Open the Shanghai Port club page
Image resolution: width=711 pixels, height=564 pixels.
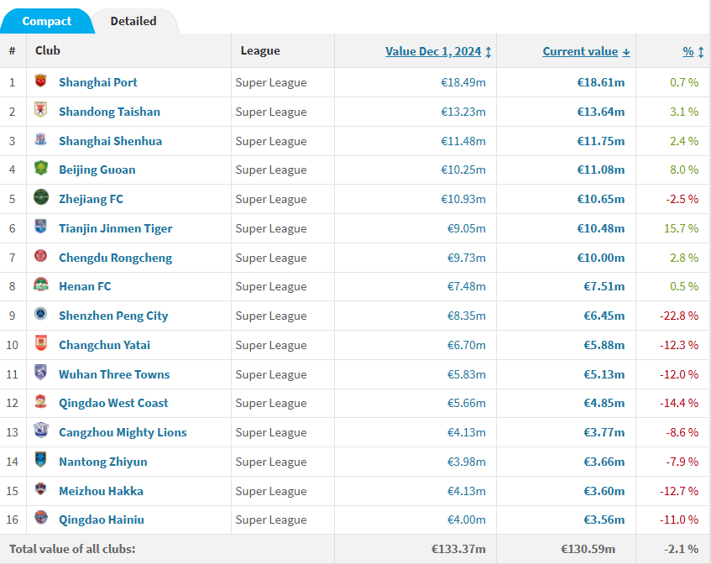98,82
